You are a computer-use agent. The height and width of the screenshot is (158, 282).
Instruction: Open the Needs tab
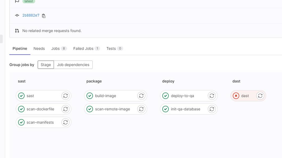(x=39, y=49)
